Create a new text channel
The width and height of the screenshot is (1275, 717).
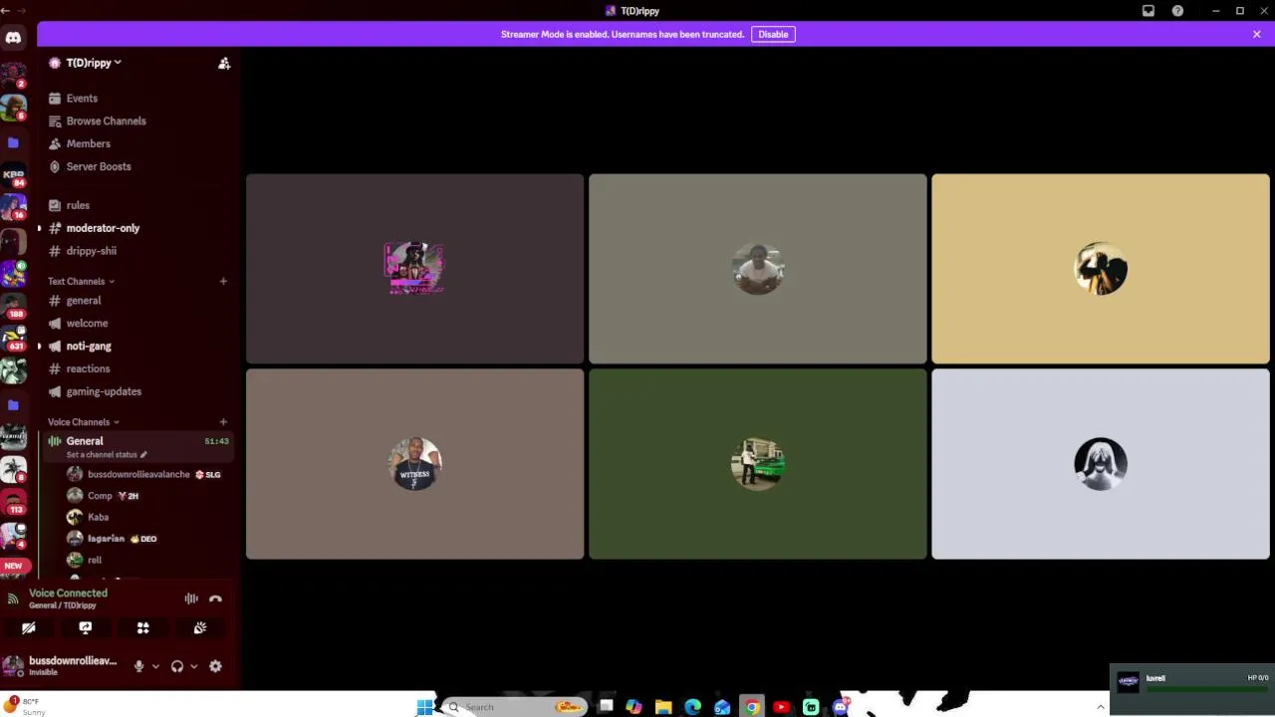point(223,282)
